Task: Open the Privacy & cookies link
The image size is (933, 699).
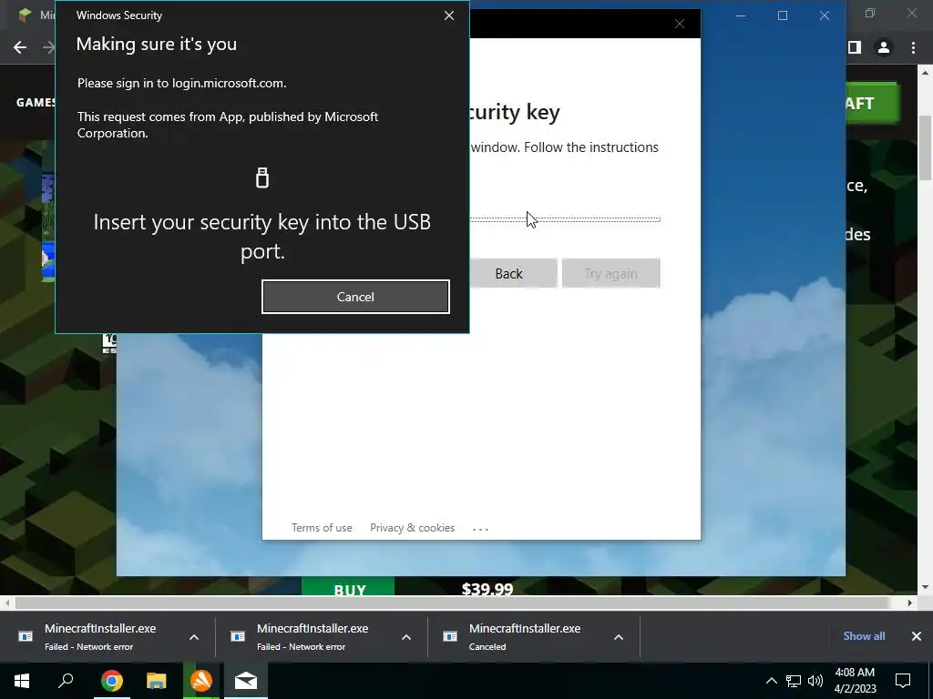Action: click(x=413, y=528)
